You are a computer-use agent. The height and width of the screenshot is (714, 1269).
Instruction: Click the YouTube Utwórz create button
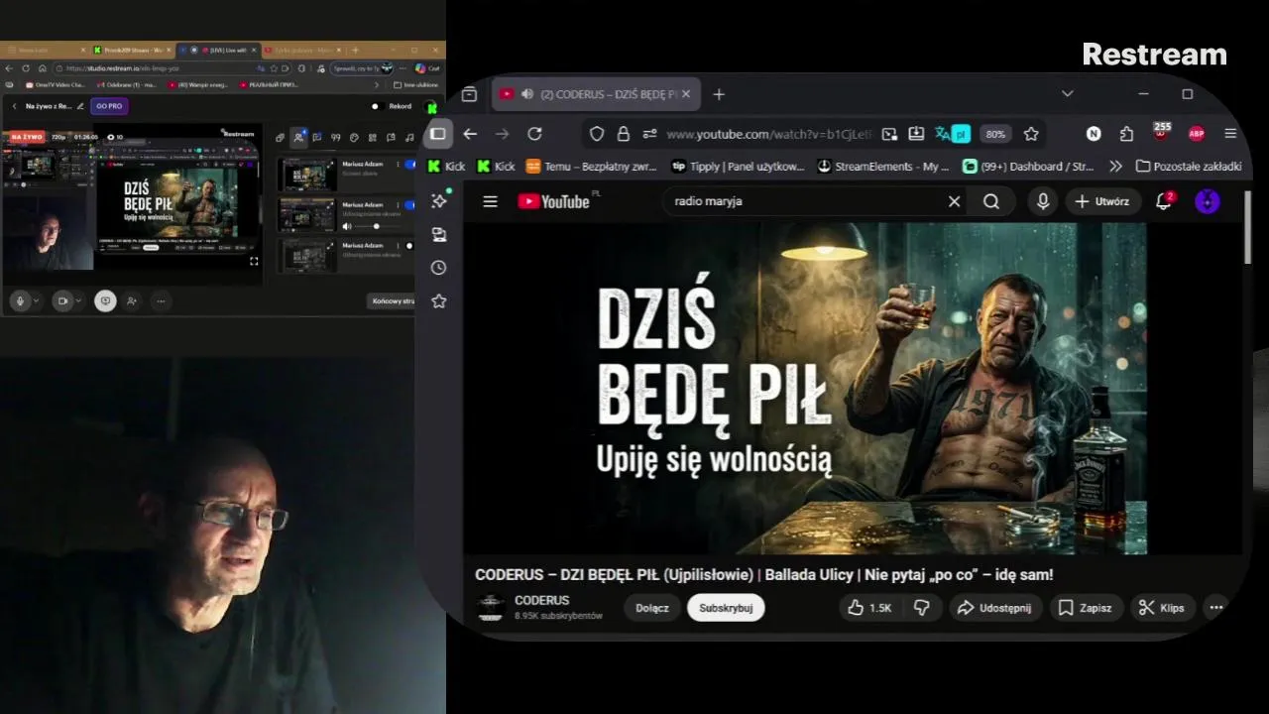[x=1102, y=201]
